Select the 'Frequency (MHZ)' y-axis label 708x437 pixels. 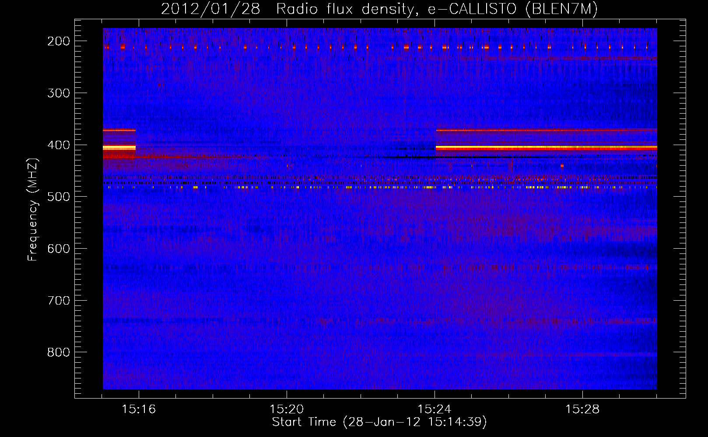(x=33, y=209)
